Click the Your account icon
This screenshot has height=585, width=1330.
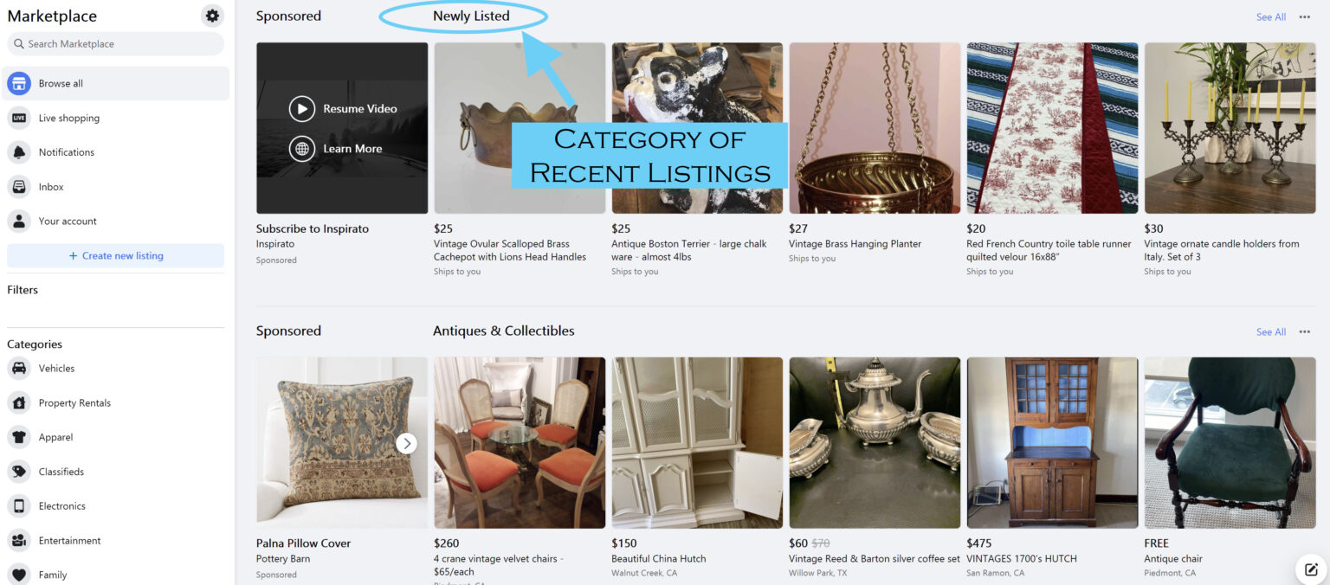(x=19, y=221)
